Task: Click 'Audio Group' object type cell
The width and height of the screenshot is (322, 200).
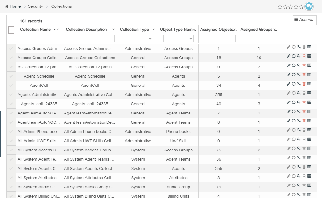Action: [178, 187]
